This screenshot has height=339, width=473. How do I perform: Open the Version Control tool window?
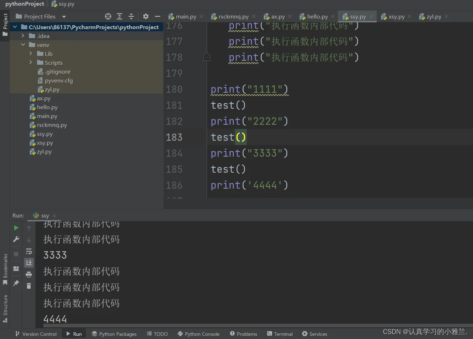tap(36, 334)
